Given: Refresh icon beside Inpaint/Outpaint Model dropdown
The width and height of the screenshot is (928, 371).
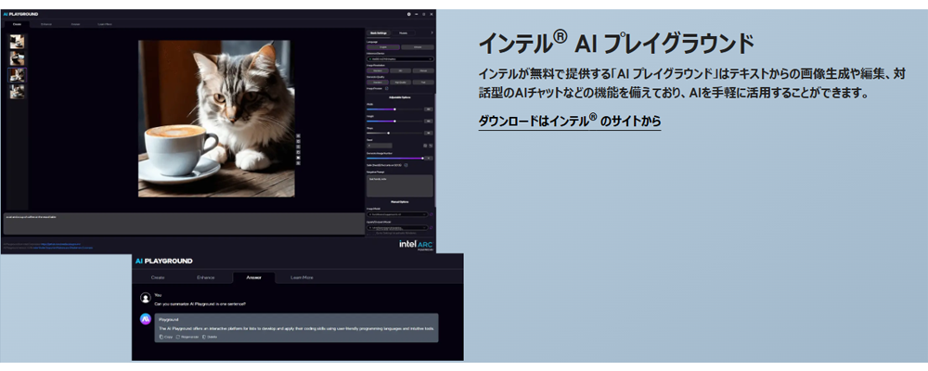Looking at the screenshot, I should click(431, 228).
